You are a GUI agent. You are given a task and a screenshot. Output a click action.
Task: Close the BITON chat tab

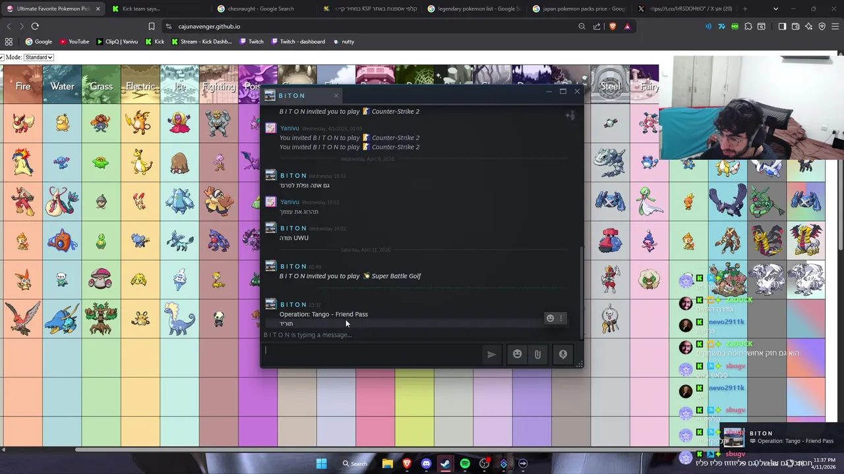point(336,96)
